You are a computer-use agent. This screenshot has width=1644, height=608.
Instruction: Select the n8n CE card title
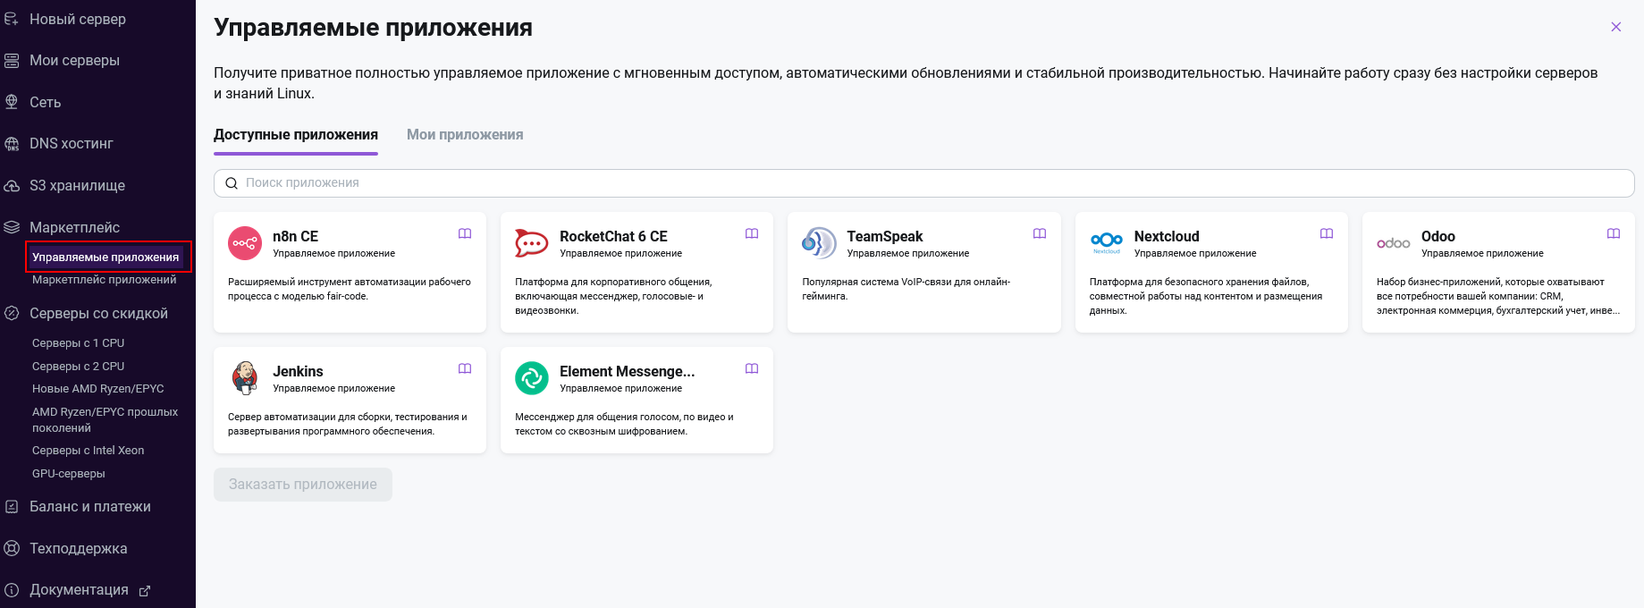click(295, 236)
